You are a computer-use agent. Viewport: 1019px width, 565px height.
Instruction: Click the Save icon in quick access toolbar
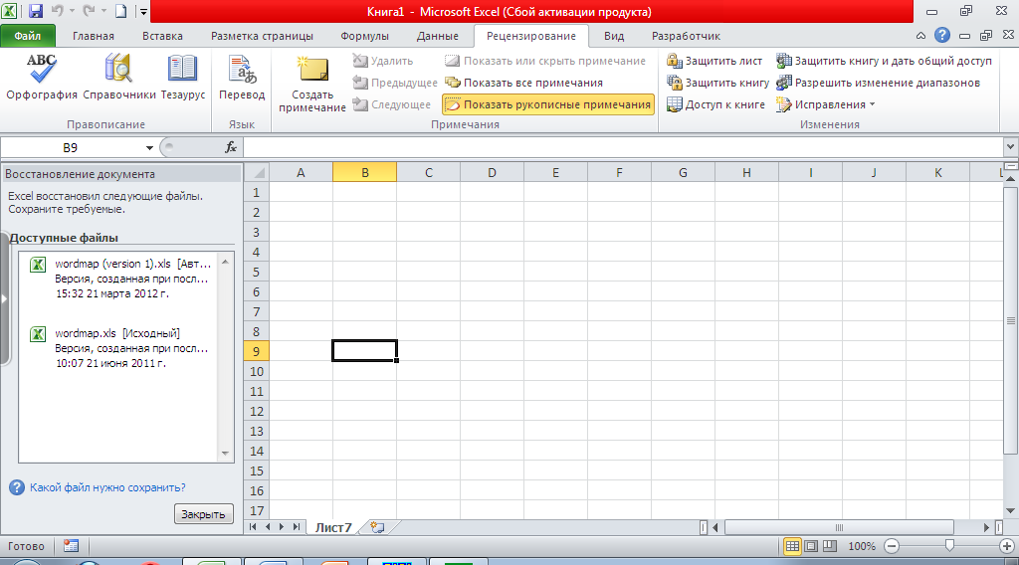(35, 11)
